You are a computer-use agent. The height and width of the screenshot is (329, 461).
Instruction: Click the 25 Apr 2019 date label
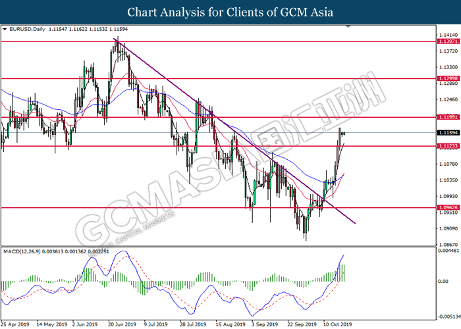pyautogui.click(x=15, y=324)
